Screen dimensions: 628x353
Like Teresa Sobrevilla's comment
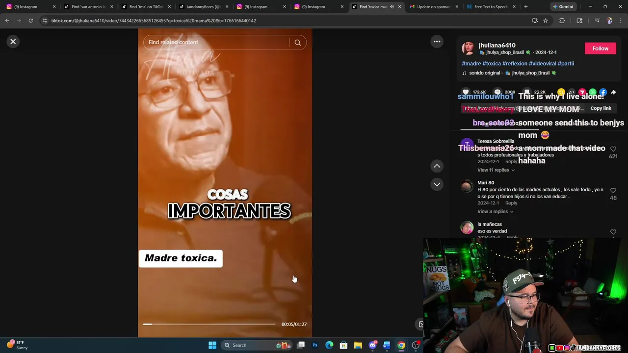click(613, 149)
